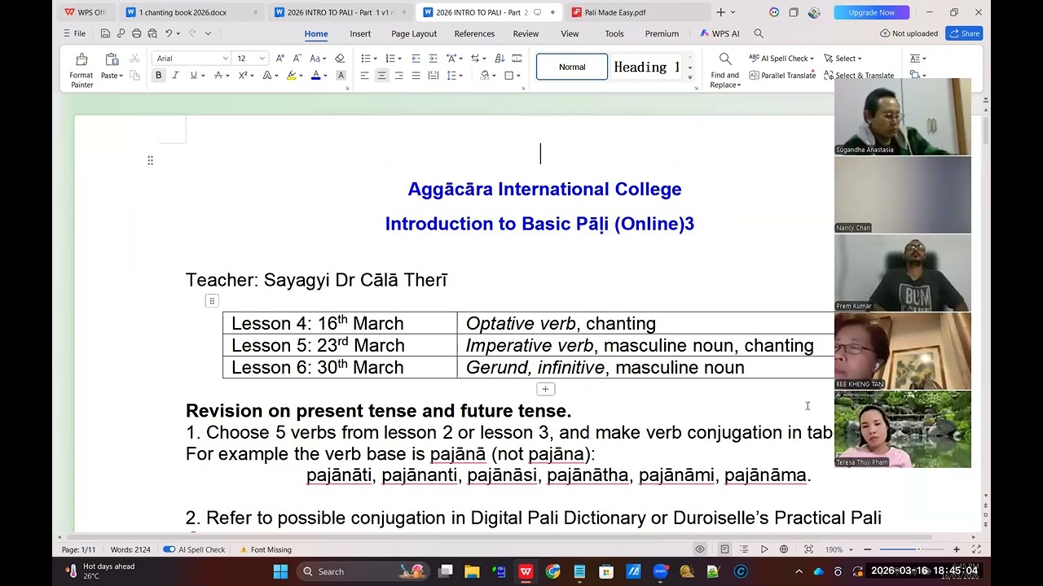Expand the Find and Replace dropdown

click(x=738, y=85)
